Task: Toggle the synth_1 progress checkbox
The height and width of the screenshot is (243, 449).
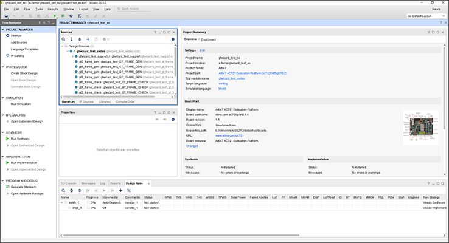Action: click(x=88, y=202)
